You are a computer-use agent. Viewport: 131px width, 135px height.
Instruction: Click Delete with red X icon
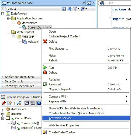point(86,42)
